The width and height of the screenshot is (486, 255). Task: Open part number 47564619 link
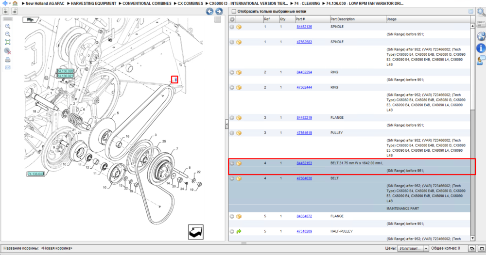pos(304,133)
